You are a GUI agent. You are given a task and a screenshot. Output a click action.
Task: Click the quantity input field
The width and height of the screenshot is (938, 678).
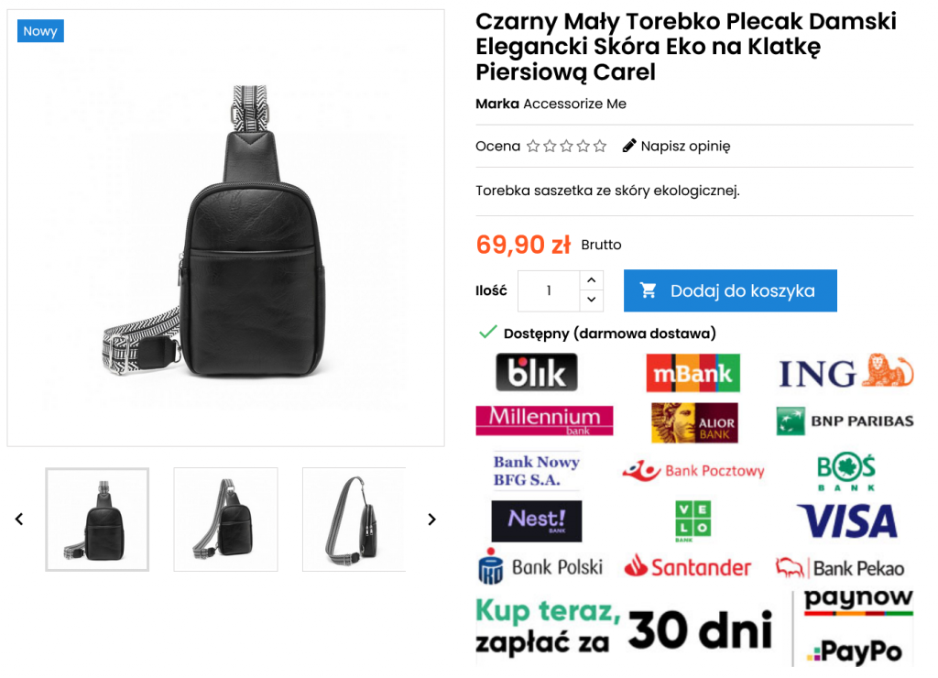coord(549,290)
